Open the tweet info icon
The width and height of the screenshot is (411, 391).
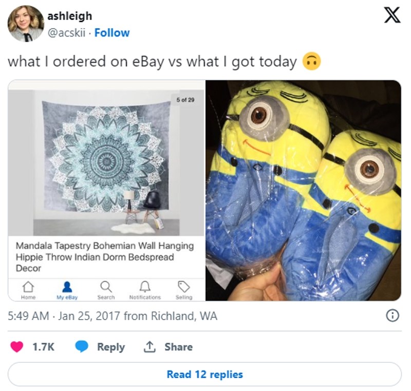point(392,316)
